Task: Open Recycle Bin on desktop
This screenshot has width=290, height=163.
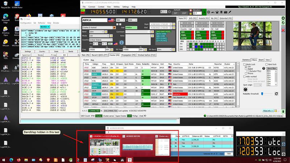Action: click(5, 5)
